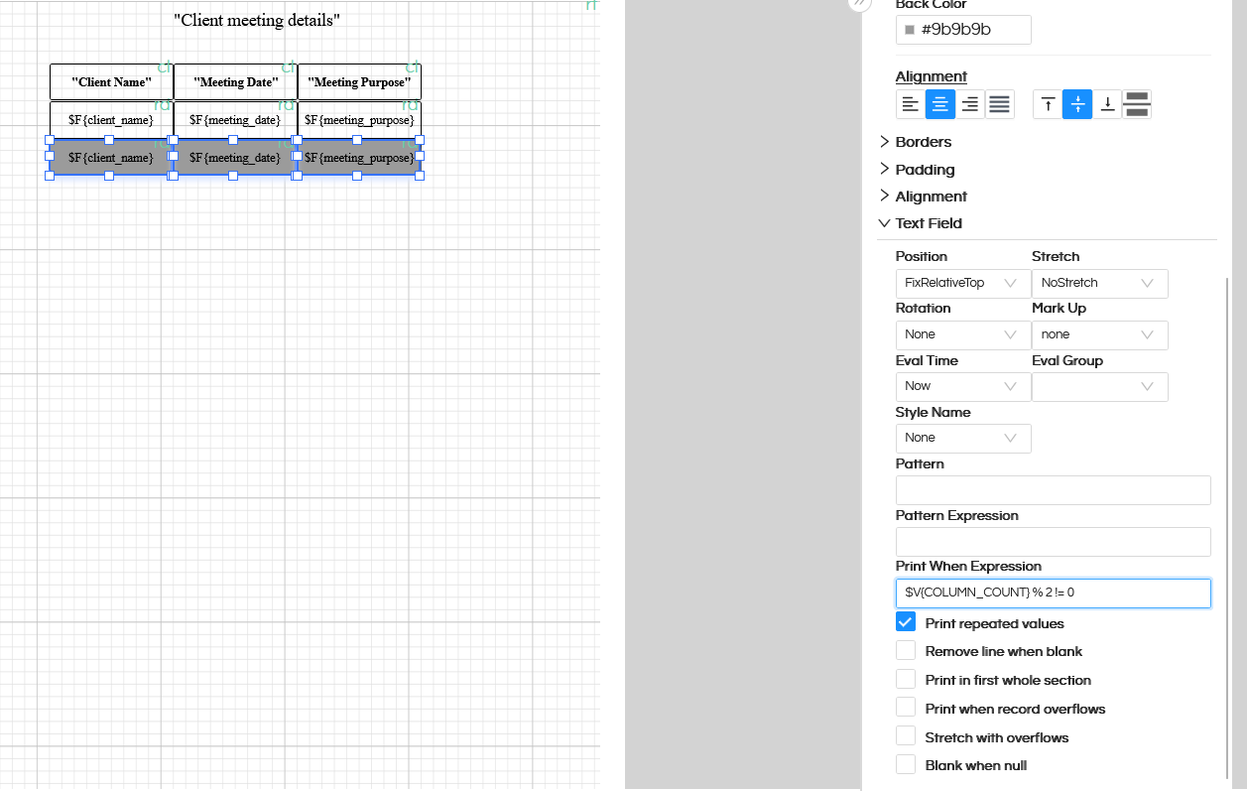Check Print when record overflows
Image resolution: width=1247 pixels, height=791 pixels.
pos(905,708)
